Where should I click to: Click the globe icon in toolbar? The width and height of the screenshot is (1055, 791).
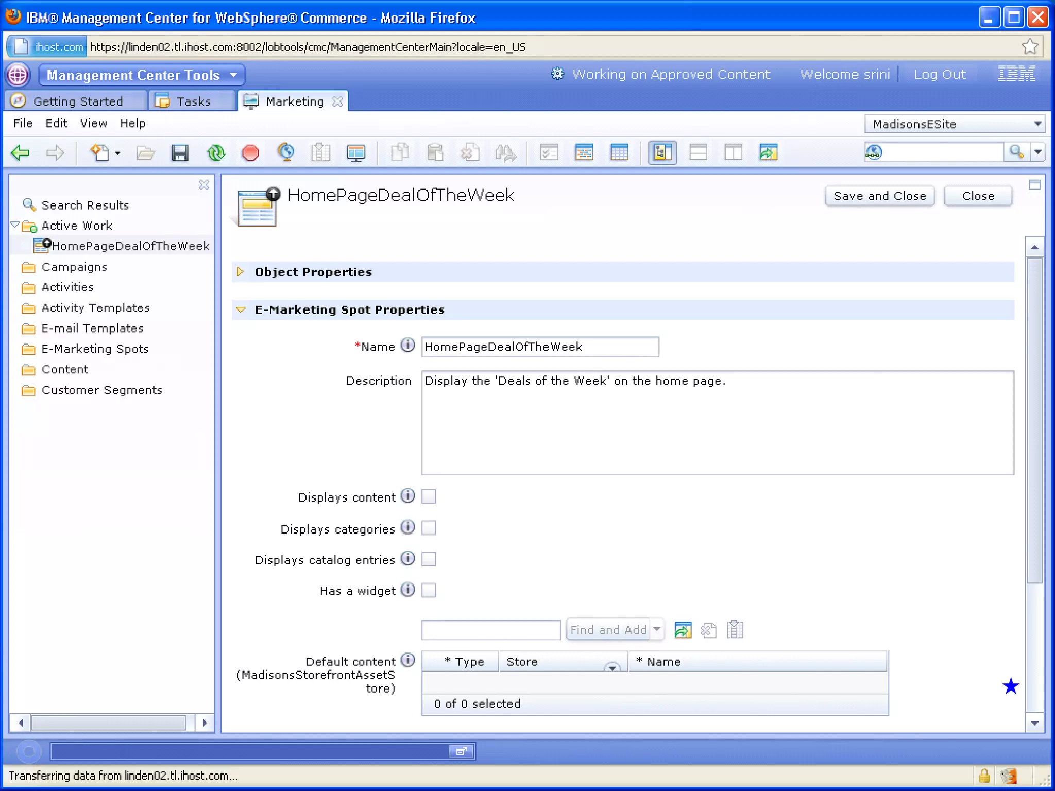(286, 153)
